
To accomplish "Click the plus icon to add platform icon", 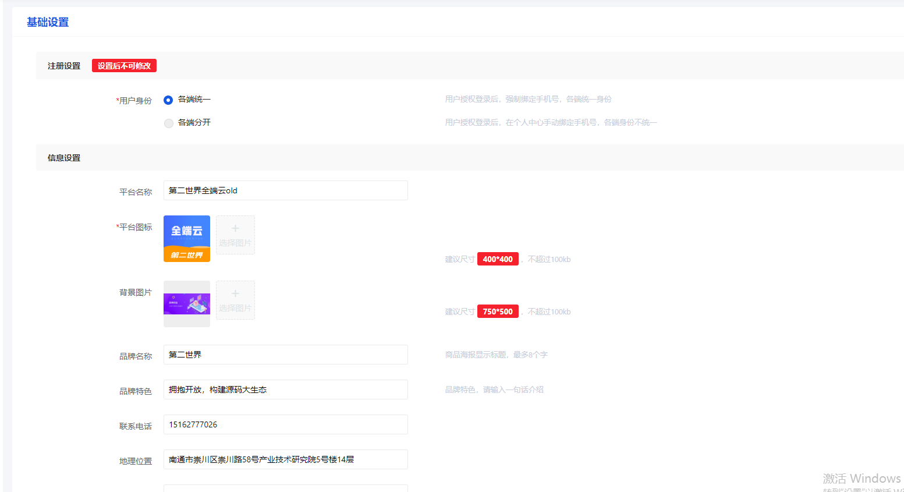I will pyautogui.click(x=235, y=229).
